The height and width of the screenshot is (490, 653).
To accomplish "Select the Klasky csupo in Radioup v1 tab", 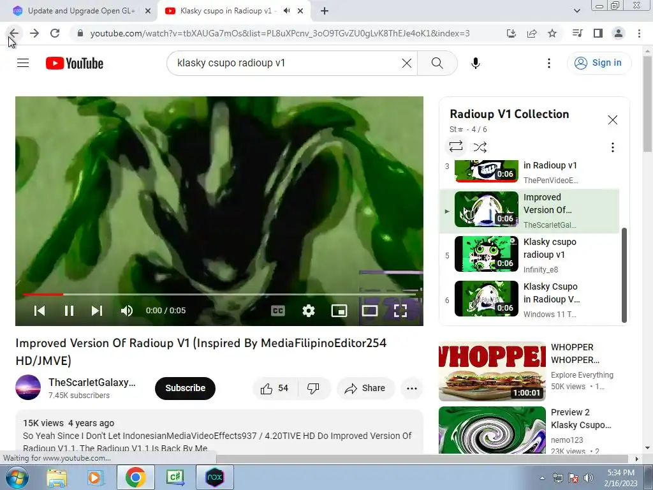I will coord(225,11).
